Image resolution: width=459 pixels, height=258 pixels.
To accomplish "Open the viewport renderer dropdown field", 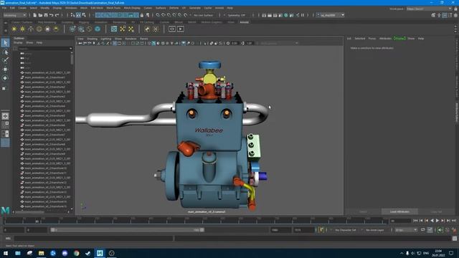I will [x=279, y=43].
